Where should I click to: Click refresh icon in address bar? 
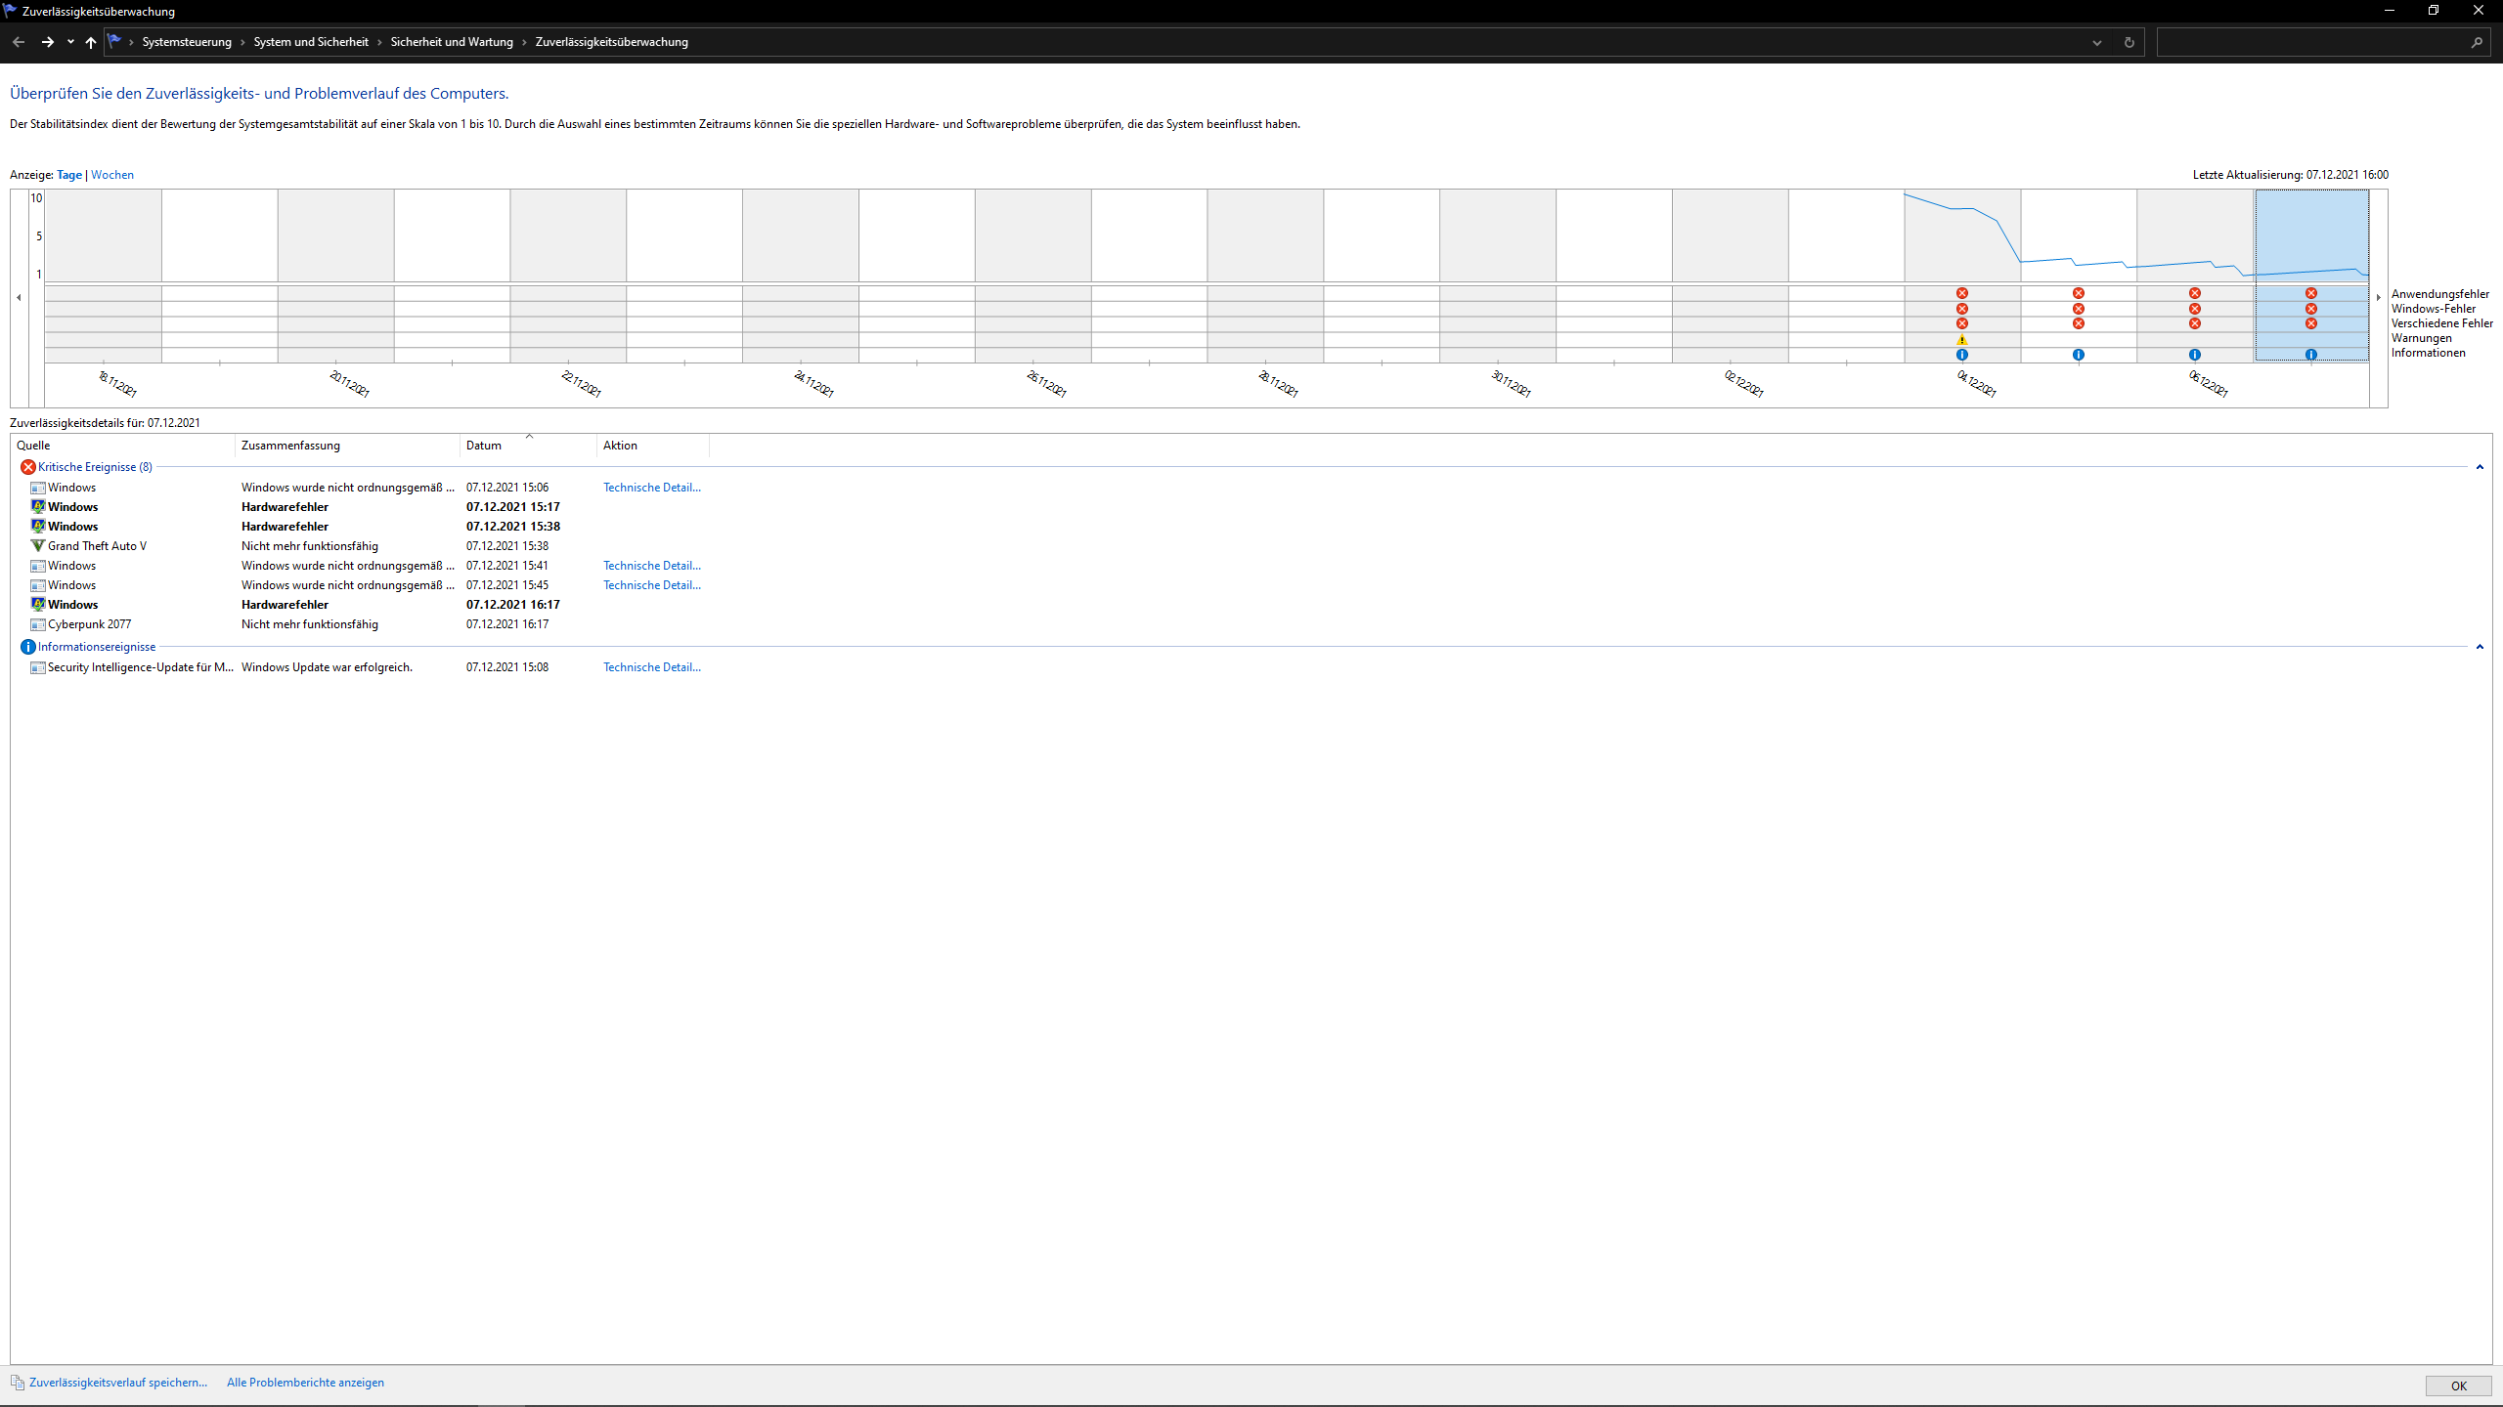pyautogui.click(x=2129, y=42)
